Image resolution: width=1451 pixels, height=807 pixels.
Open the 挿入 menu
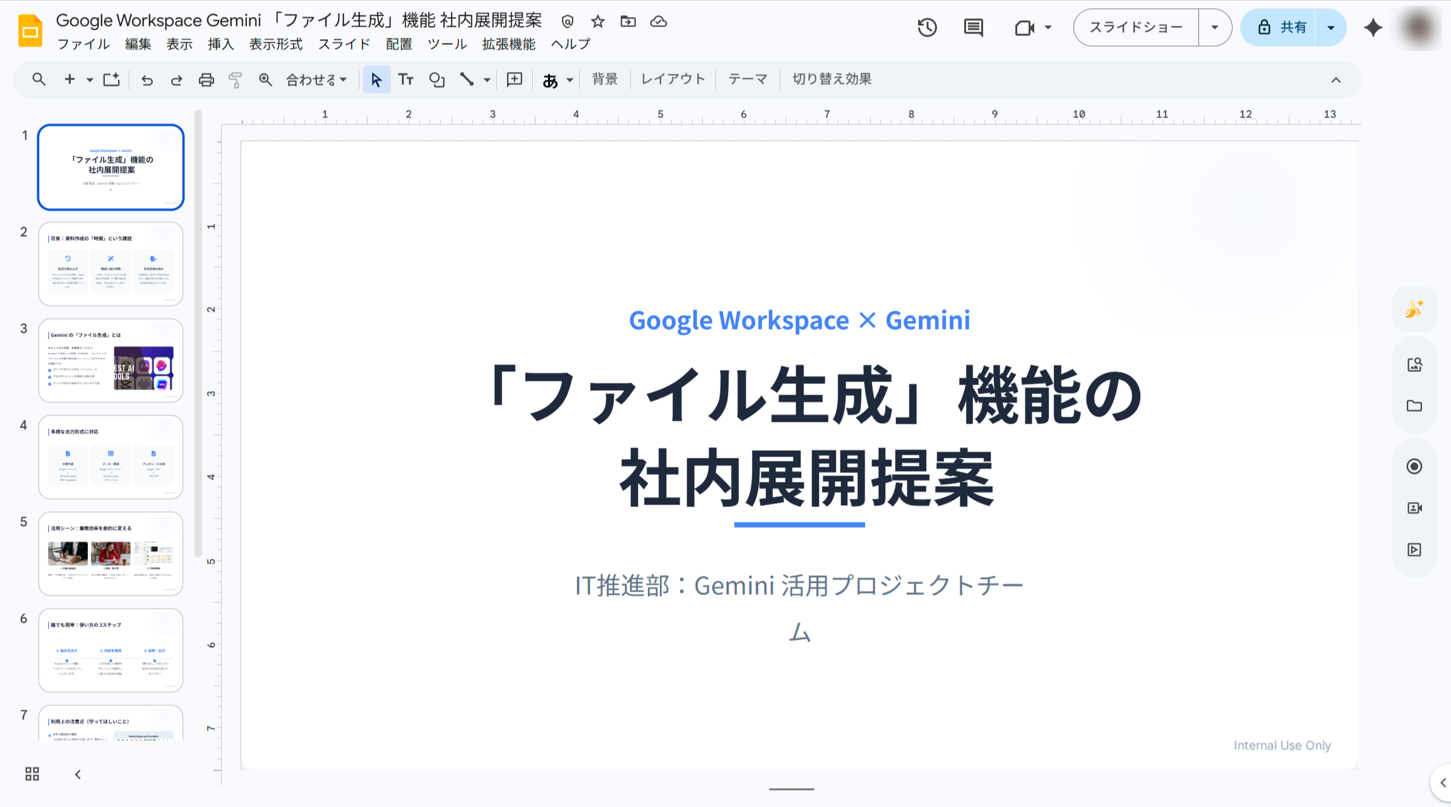tap(221, 44)
